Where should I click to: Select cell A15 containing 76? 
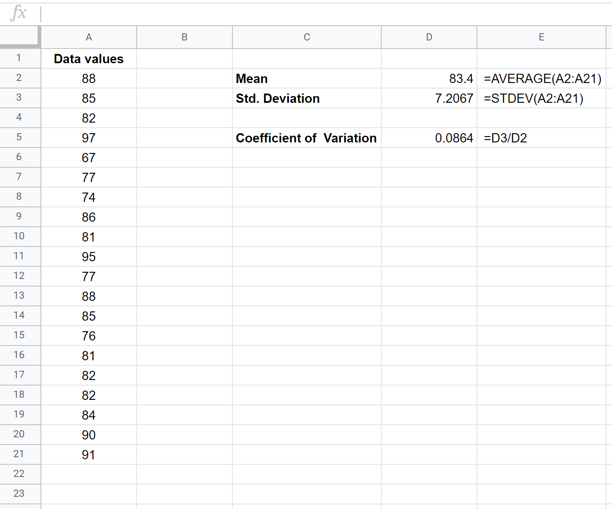coord(89,336)
